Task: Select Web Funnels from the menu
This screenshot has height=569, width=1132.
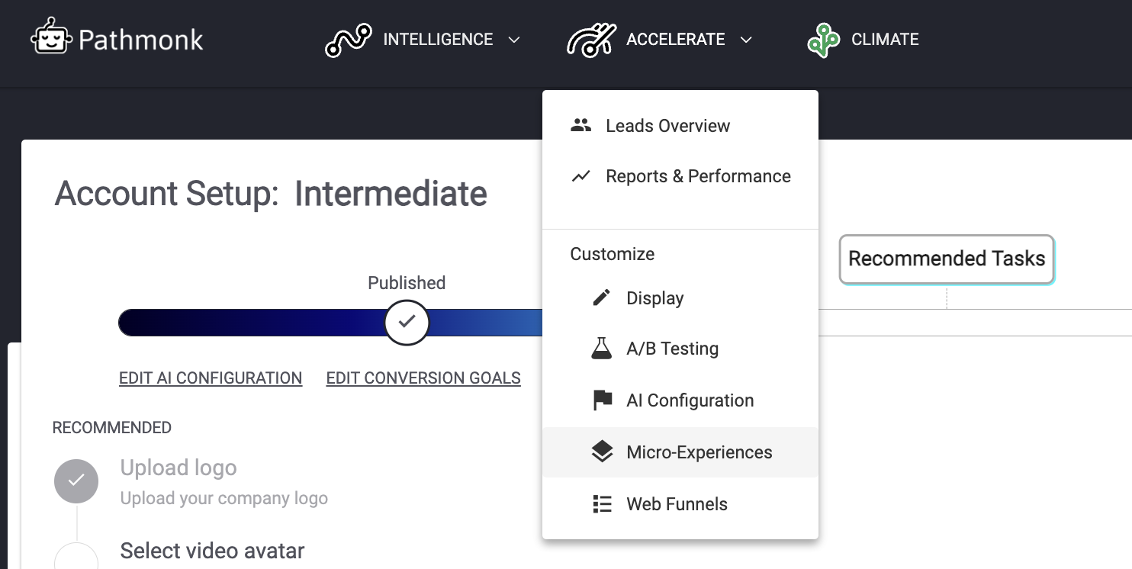Action: click(x=677, y=504)
